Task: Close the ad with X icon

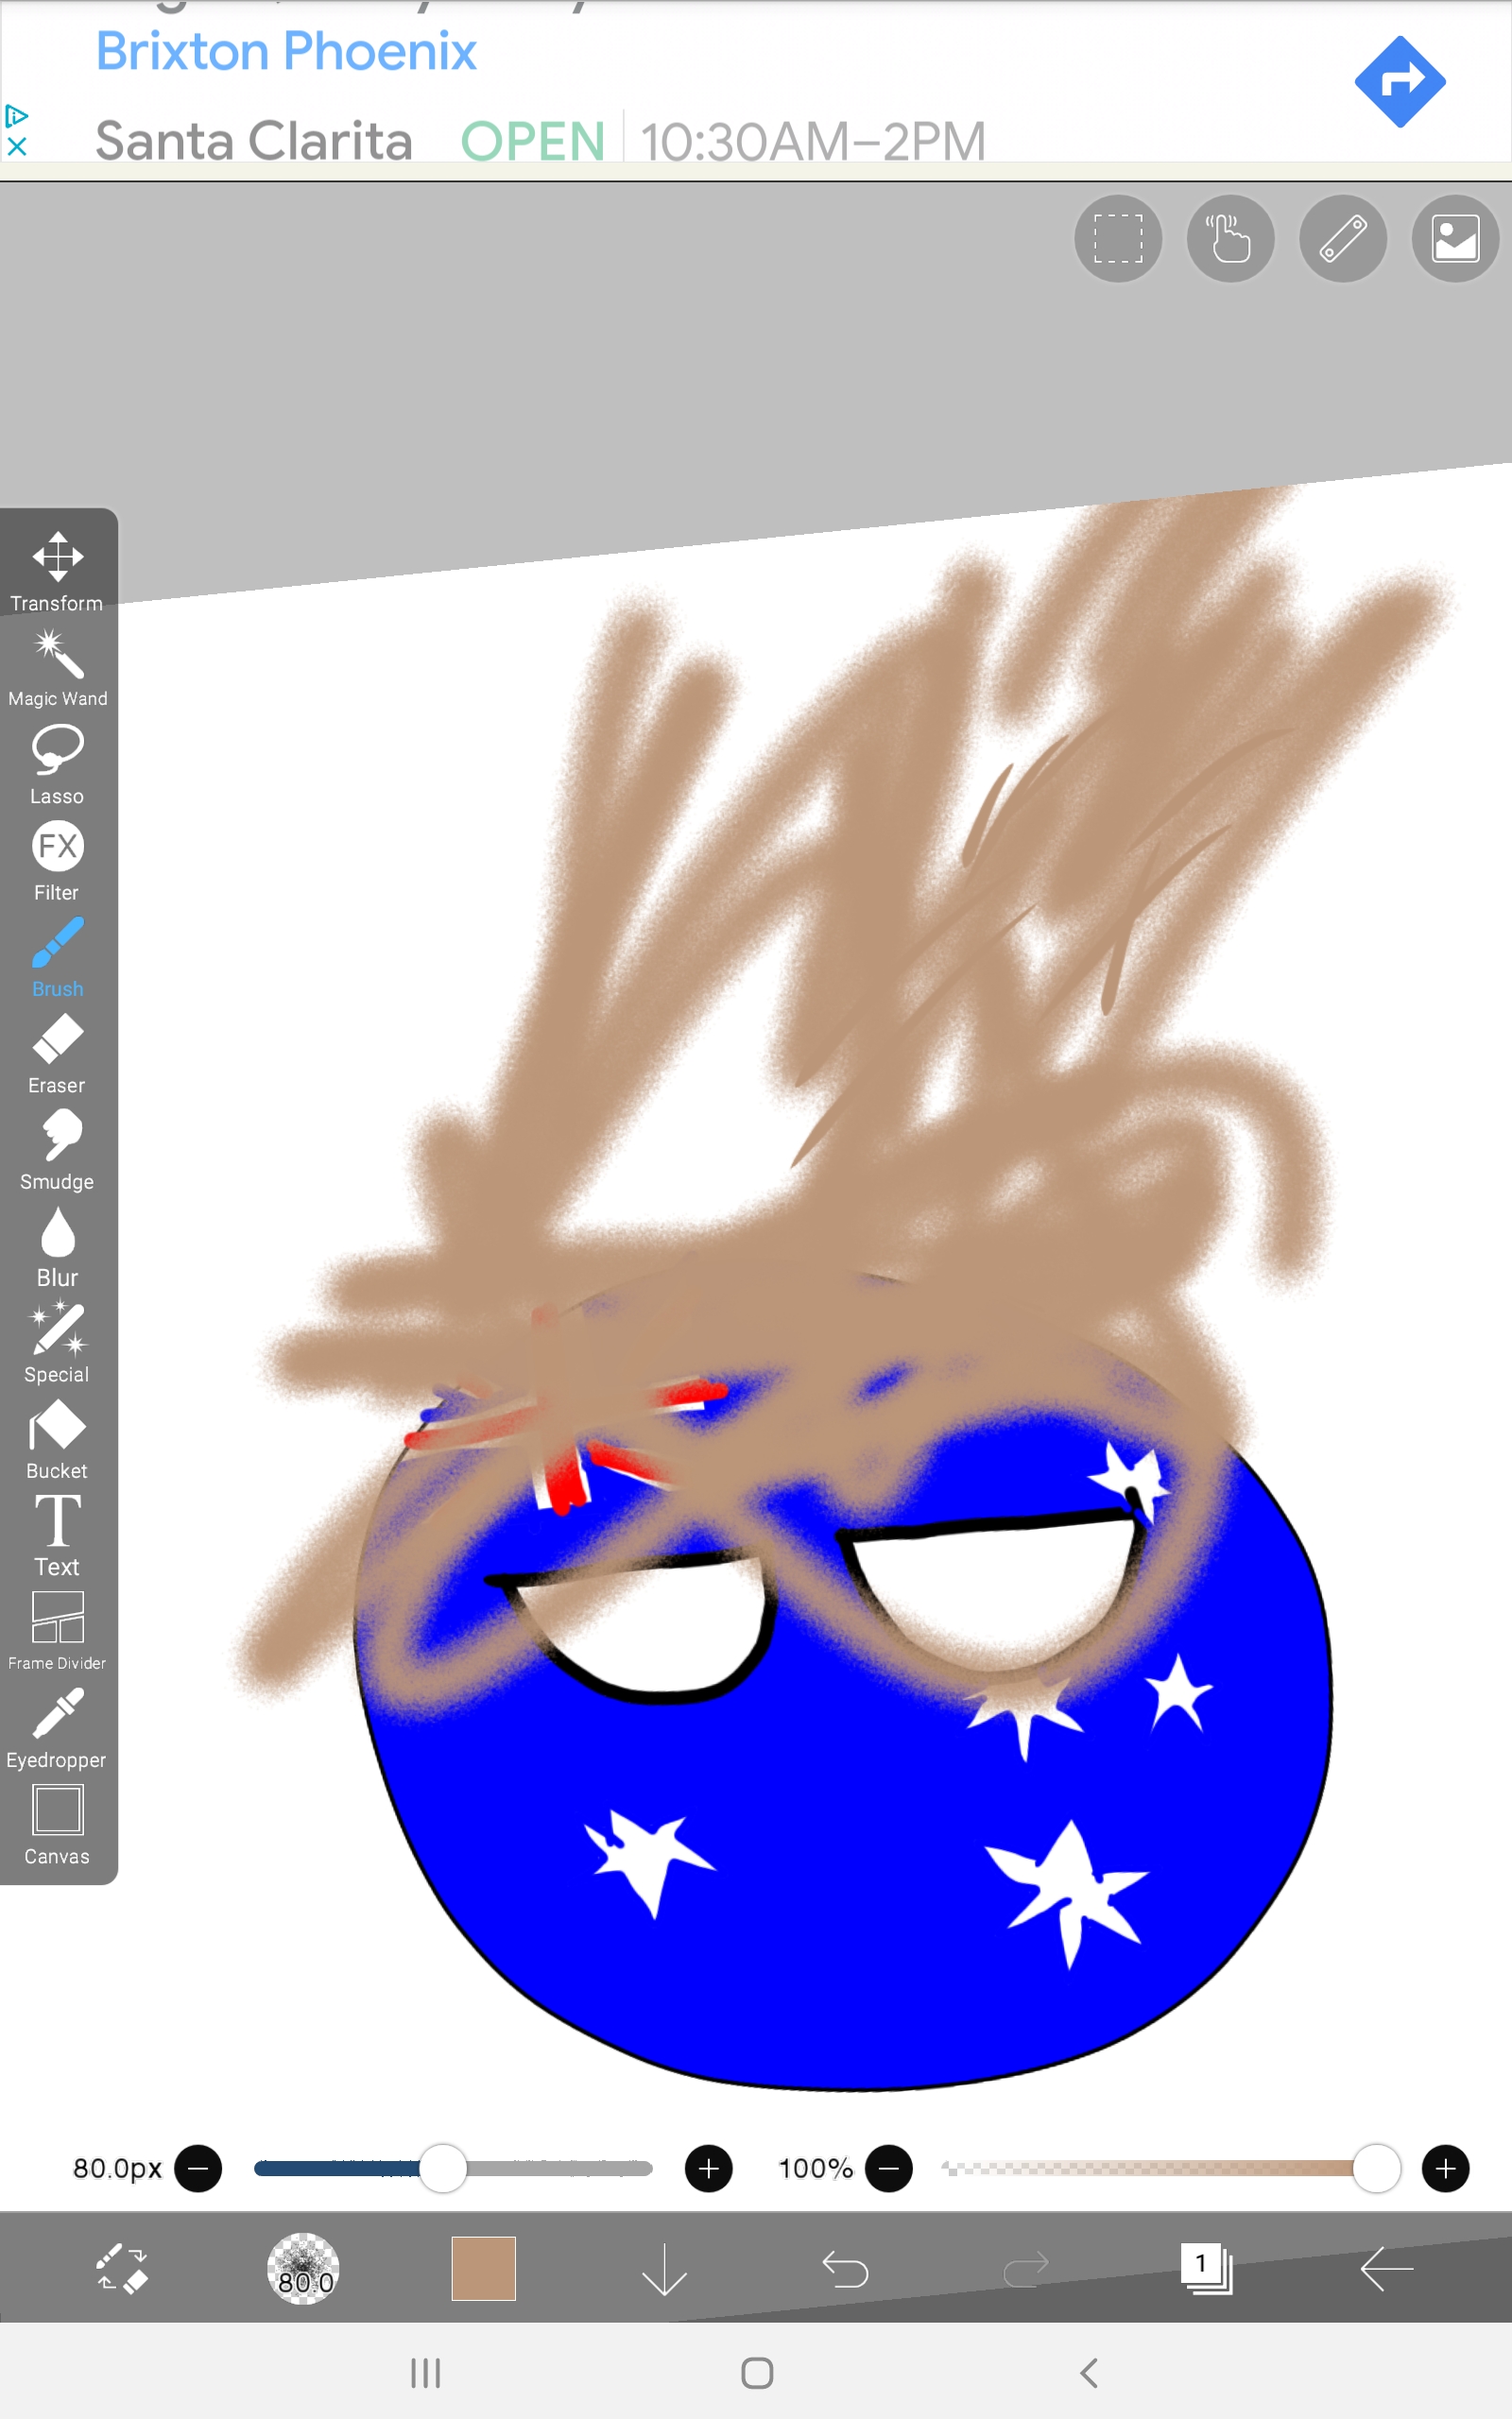Action: pos(16,146)
